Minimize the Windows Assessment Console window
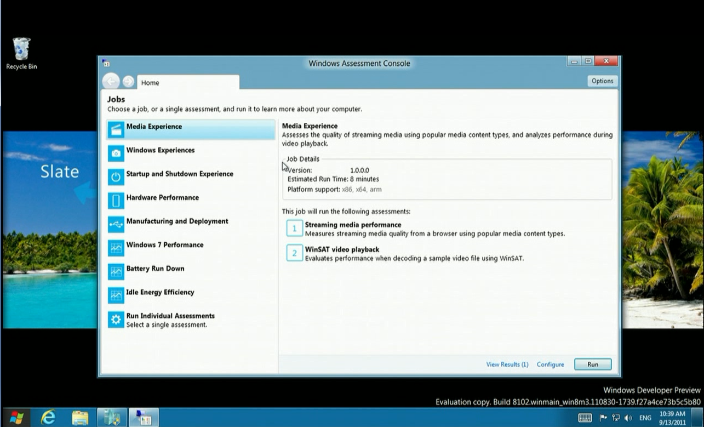704x427 pixels. 574,61
